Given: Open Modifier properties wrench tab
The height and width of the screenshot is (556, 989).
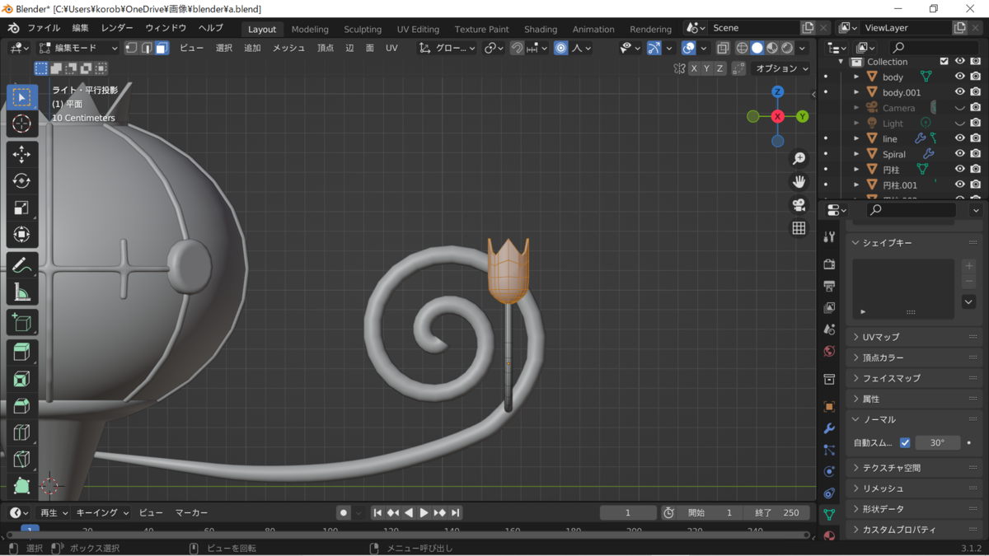Looking at the screenshot, I should pos(829,428).
